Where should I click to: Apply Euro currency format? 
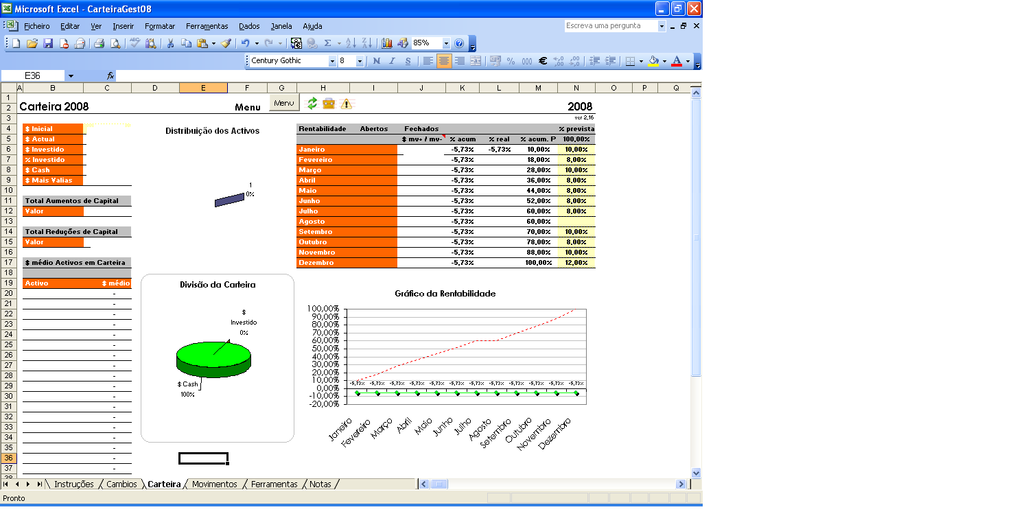point(542,61)
